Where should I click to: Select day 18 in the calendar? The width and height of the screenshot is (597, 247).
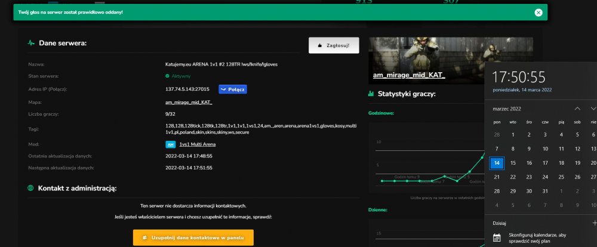click(x=561, y=163)
